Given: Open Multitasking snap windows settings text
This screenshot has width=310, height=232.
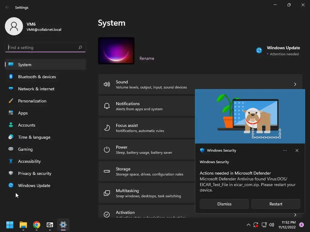Looking at the screenshot, I should coord(148,196).
